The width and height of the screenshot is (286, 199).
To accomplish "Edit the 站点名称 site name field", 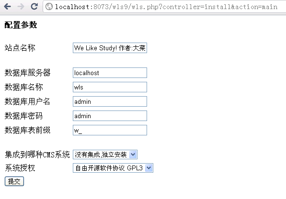I will [x=110, y=48].
